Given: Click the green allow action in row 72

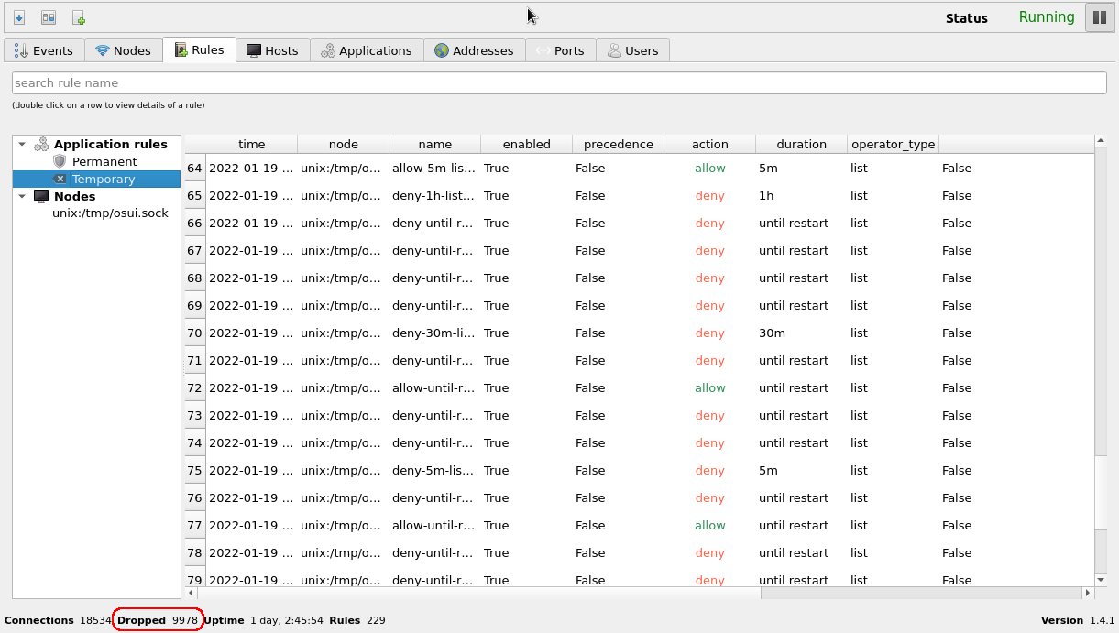Looking at the screenshot, I should 710,388.
